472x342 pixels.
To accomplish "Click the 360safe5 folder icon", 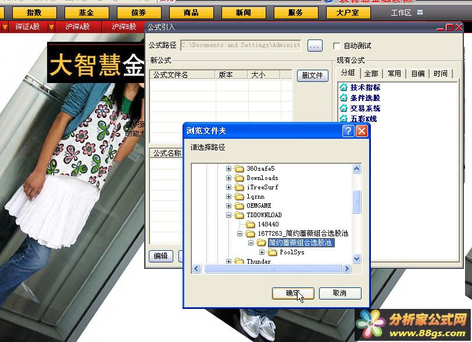I will click(239, 169).
